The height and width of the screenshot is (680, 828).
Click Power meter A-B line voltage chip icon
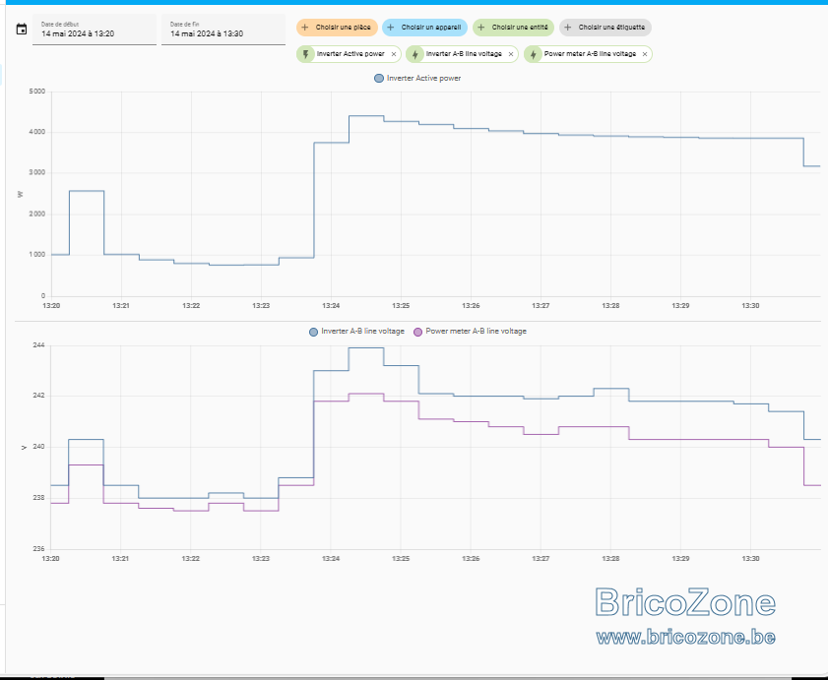pyautogui.click(x=533, y=54)
